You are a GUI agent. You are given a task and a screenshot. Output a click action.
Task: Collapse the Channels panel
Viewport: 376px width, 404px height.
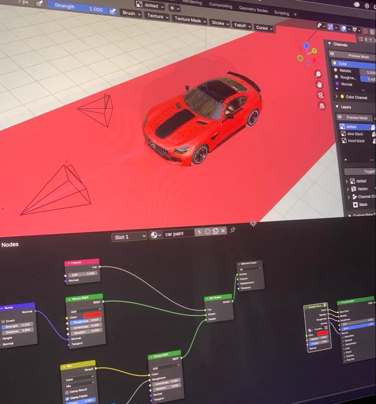330,43
